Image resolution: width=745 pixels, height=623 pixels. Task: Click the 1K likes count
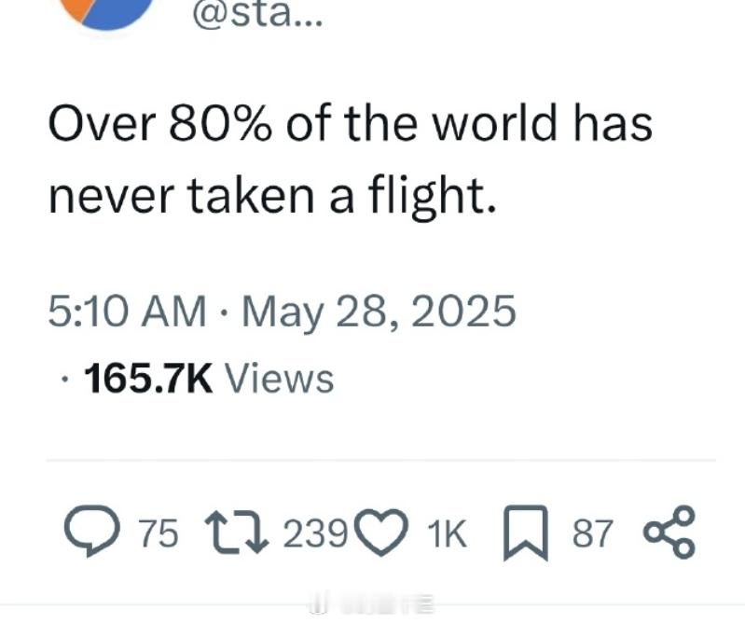[448, 533]
